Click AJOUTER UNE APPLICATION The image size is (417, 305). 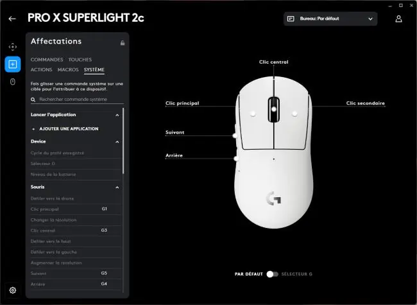[69, 129]
